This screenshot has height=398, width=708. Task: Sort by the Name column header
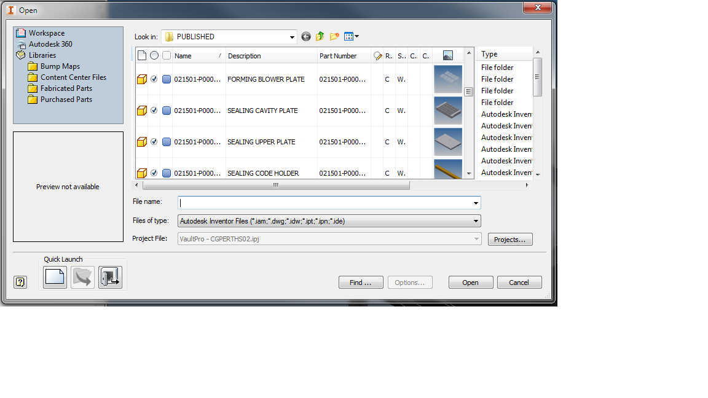pos(199,56)
